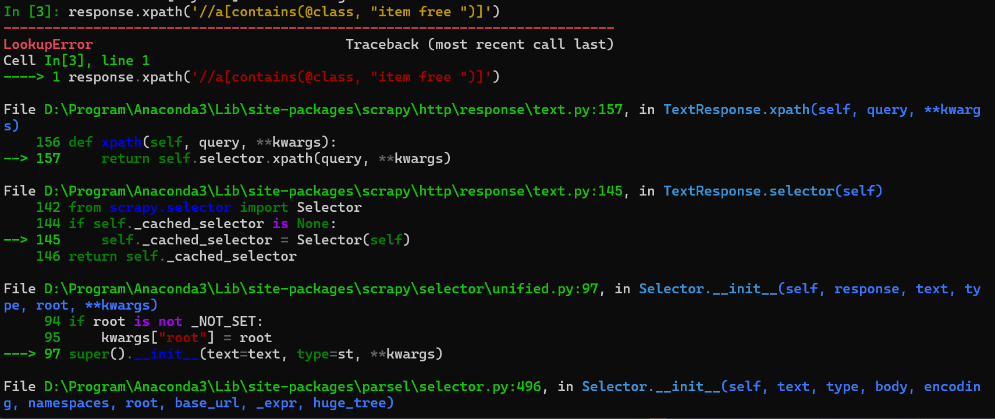The height and width of the screenshot is (419, 995).
Task: Click the red xpath string in traceback line 1
Action: (341, 77)
